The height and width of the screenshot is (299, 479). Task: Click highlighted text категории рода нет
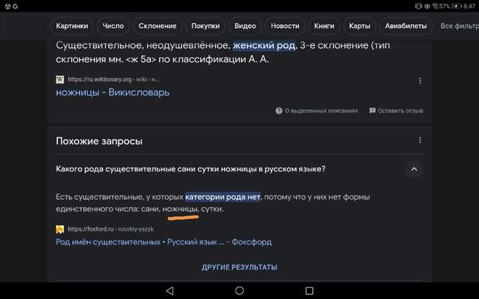(x=223, y=197)
